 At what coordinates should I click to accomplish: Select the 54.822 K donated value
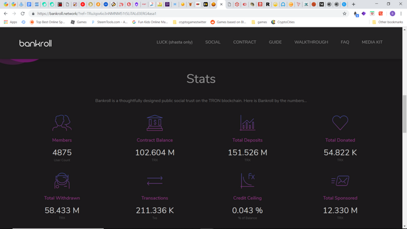pyautogui.click(x=340, y=153)
